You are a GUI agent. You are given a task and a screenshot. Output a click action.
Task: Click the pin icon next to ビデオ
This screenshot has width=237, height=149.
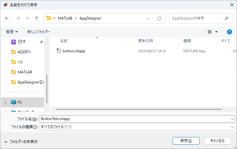[41, 42]
